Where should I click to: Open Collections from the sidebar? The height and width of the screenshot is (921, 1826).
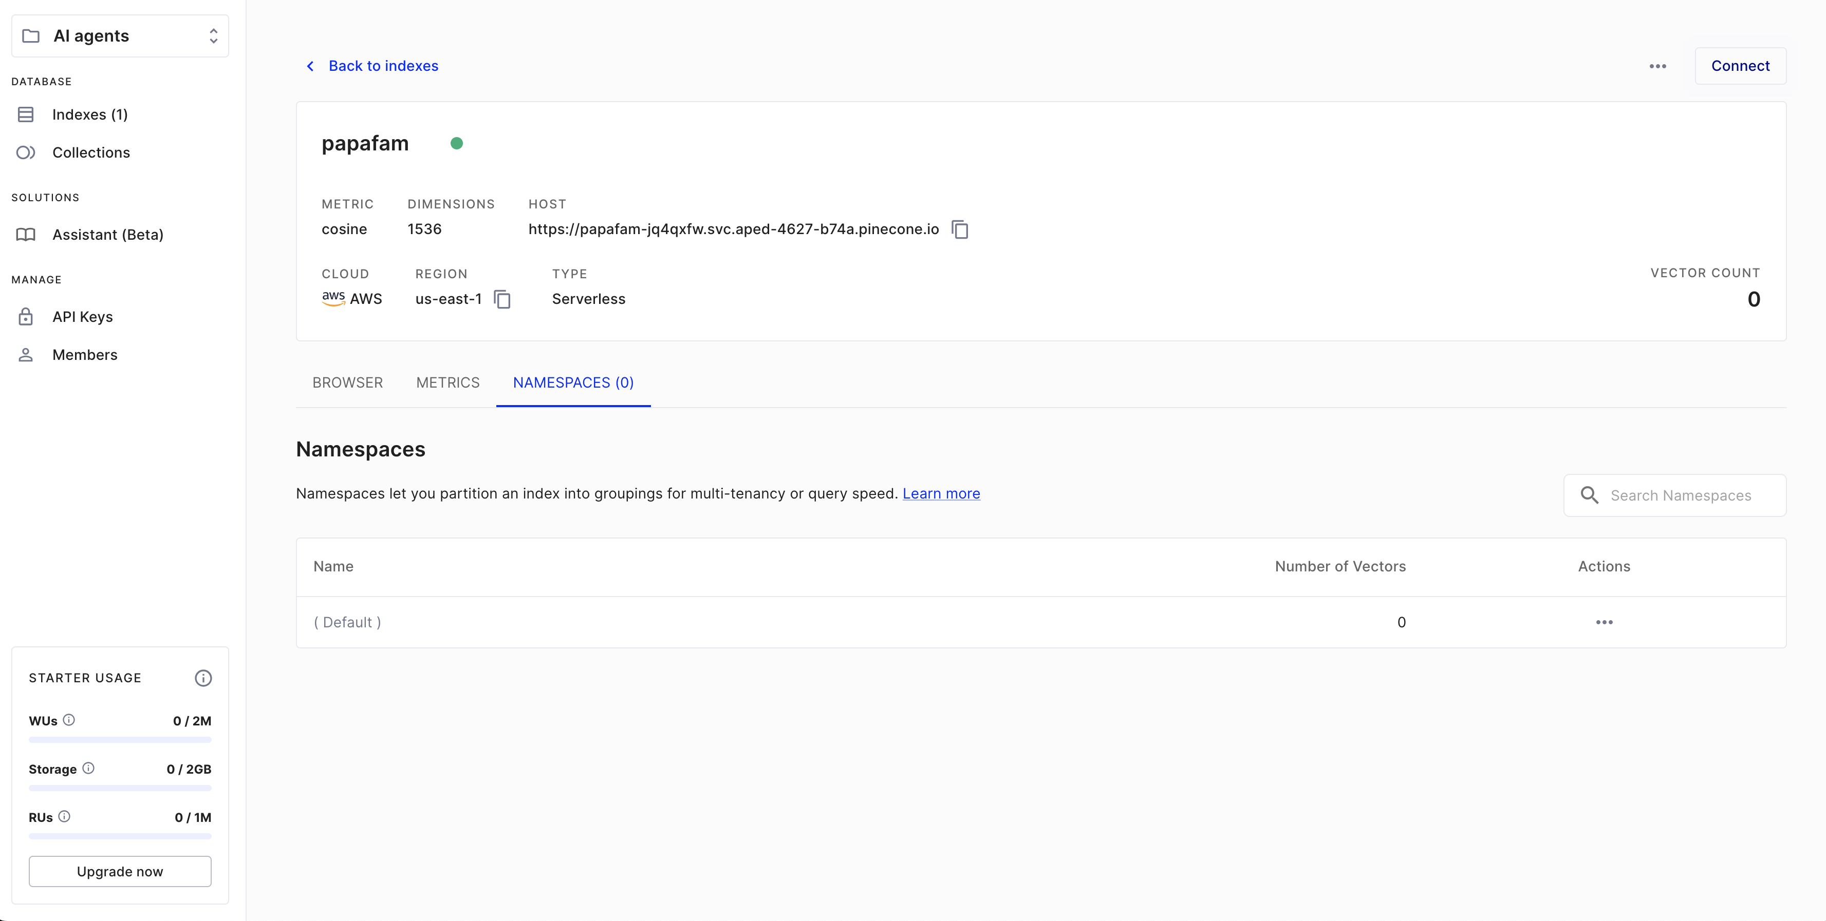pos(91,152)
